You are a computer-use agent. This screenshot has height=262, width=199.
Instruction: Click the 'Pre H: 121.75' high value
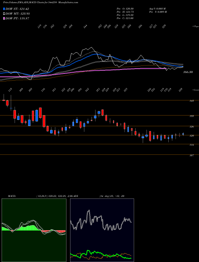coord(125,12)
